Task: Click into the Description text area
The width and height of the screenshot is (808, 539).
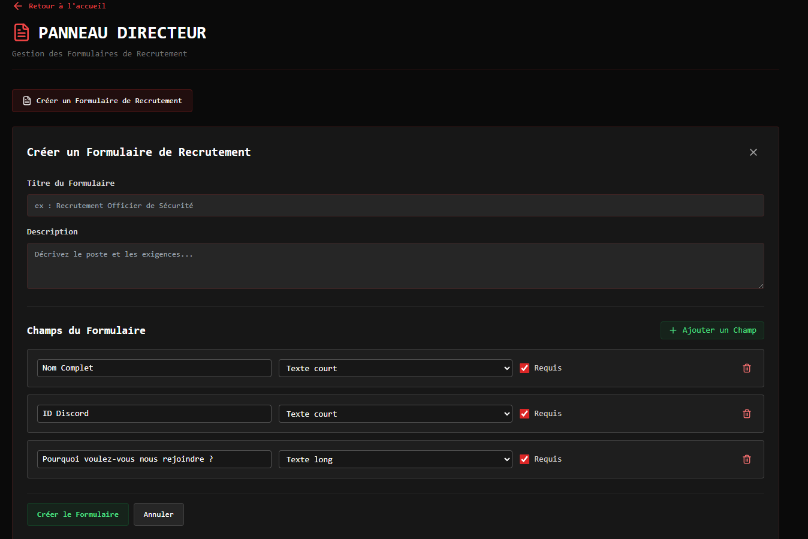Action: (x=395, y=266)
